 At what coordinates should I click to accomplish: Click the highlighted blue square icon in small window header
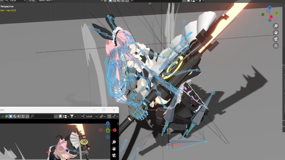(11, 116)
